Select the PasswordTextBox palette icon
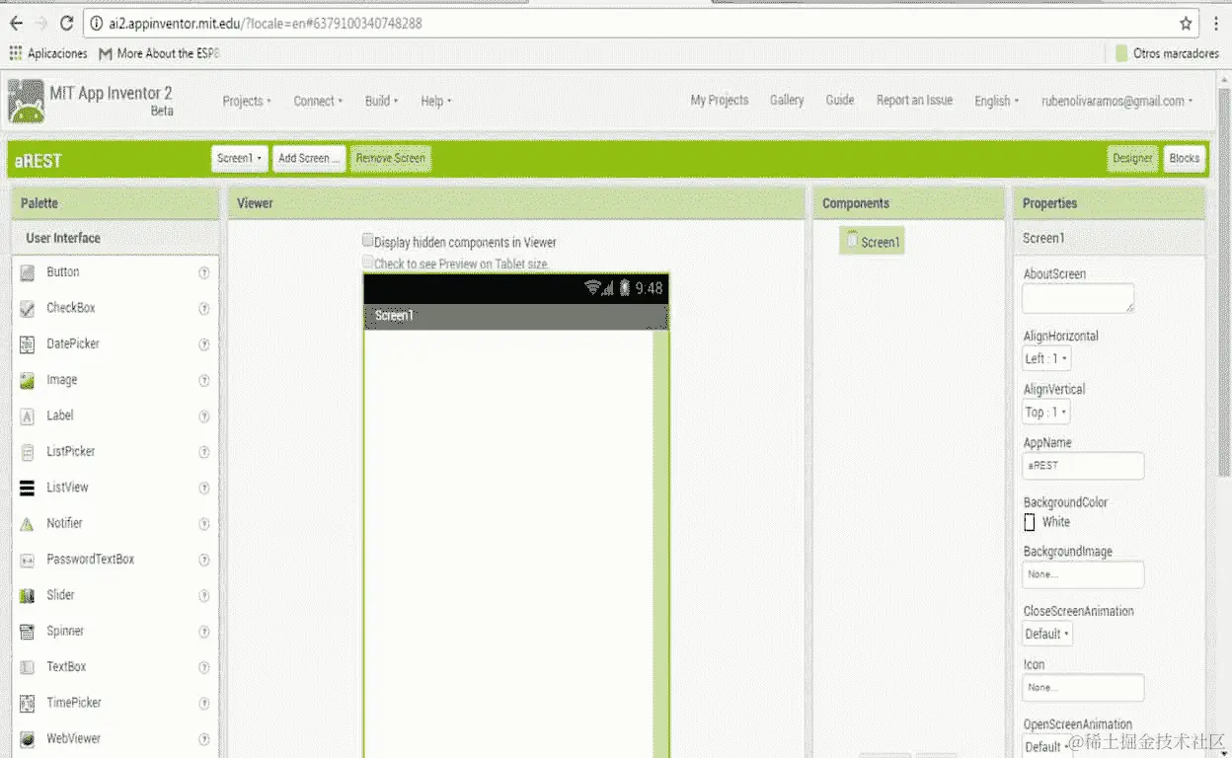The height and width of the screenshot is (758, 1232). (28, 560)
